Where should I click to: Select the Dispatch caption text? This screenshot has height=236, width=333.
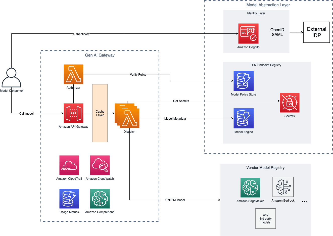[x=129, y=132]
